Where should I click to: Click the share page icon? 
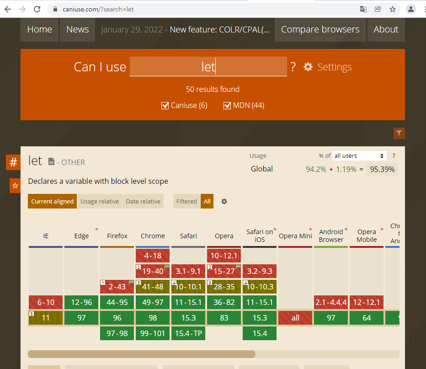[x=378, y=9]
